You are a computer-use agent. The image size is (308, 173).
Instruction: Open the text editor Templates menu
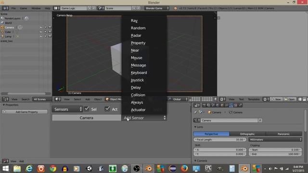tap(254, 99)
